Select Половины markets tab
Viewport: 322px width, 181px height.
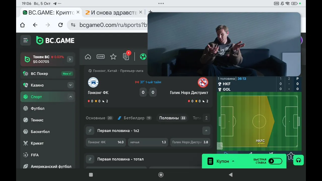(x=172, y=118)
